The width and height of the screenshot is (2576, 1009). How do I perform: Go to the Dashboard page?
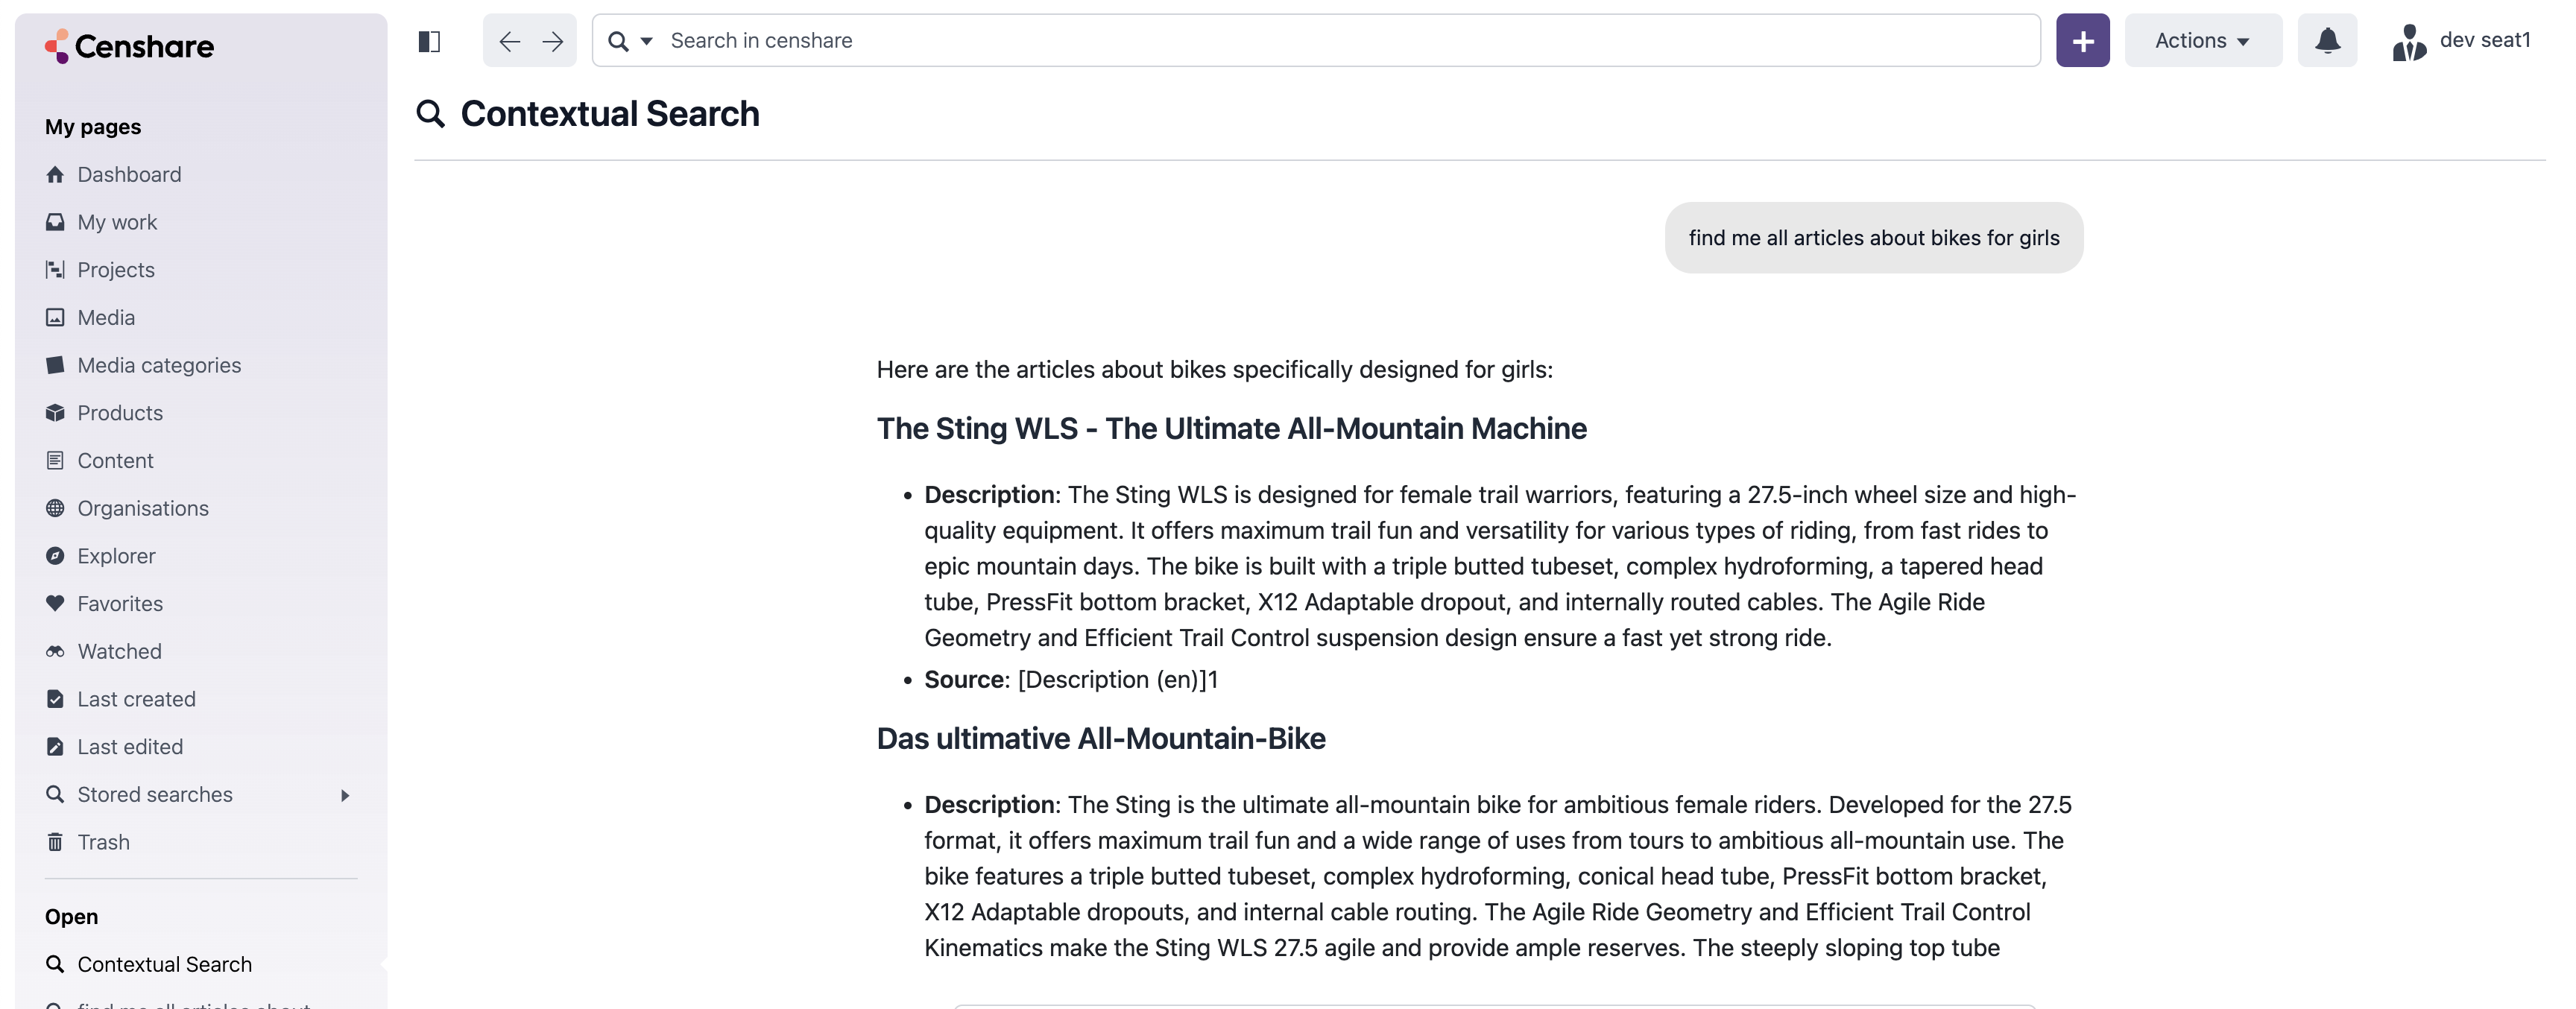(129, 174)
